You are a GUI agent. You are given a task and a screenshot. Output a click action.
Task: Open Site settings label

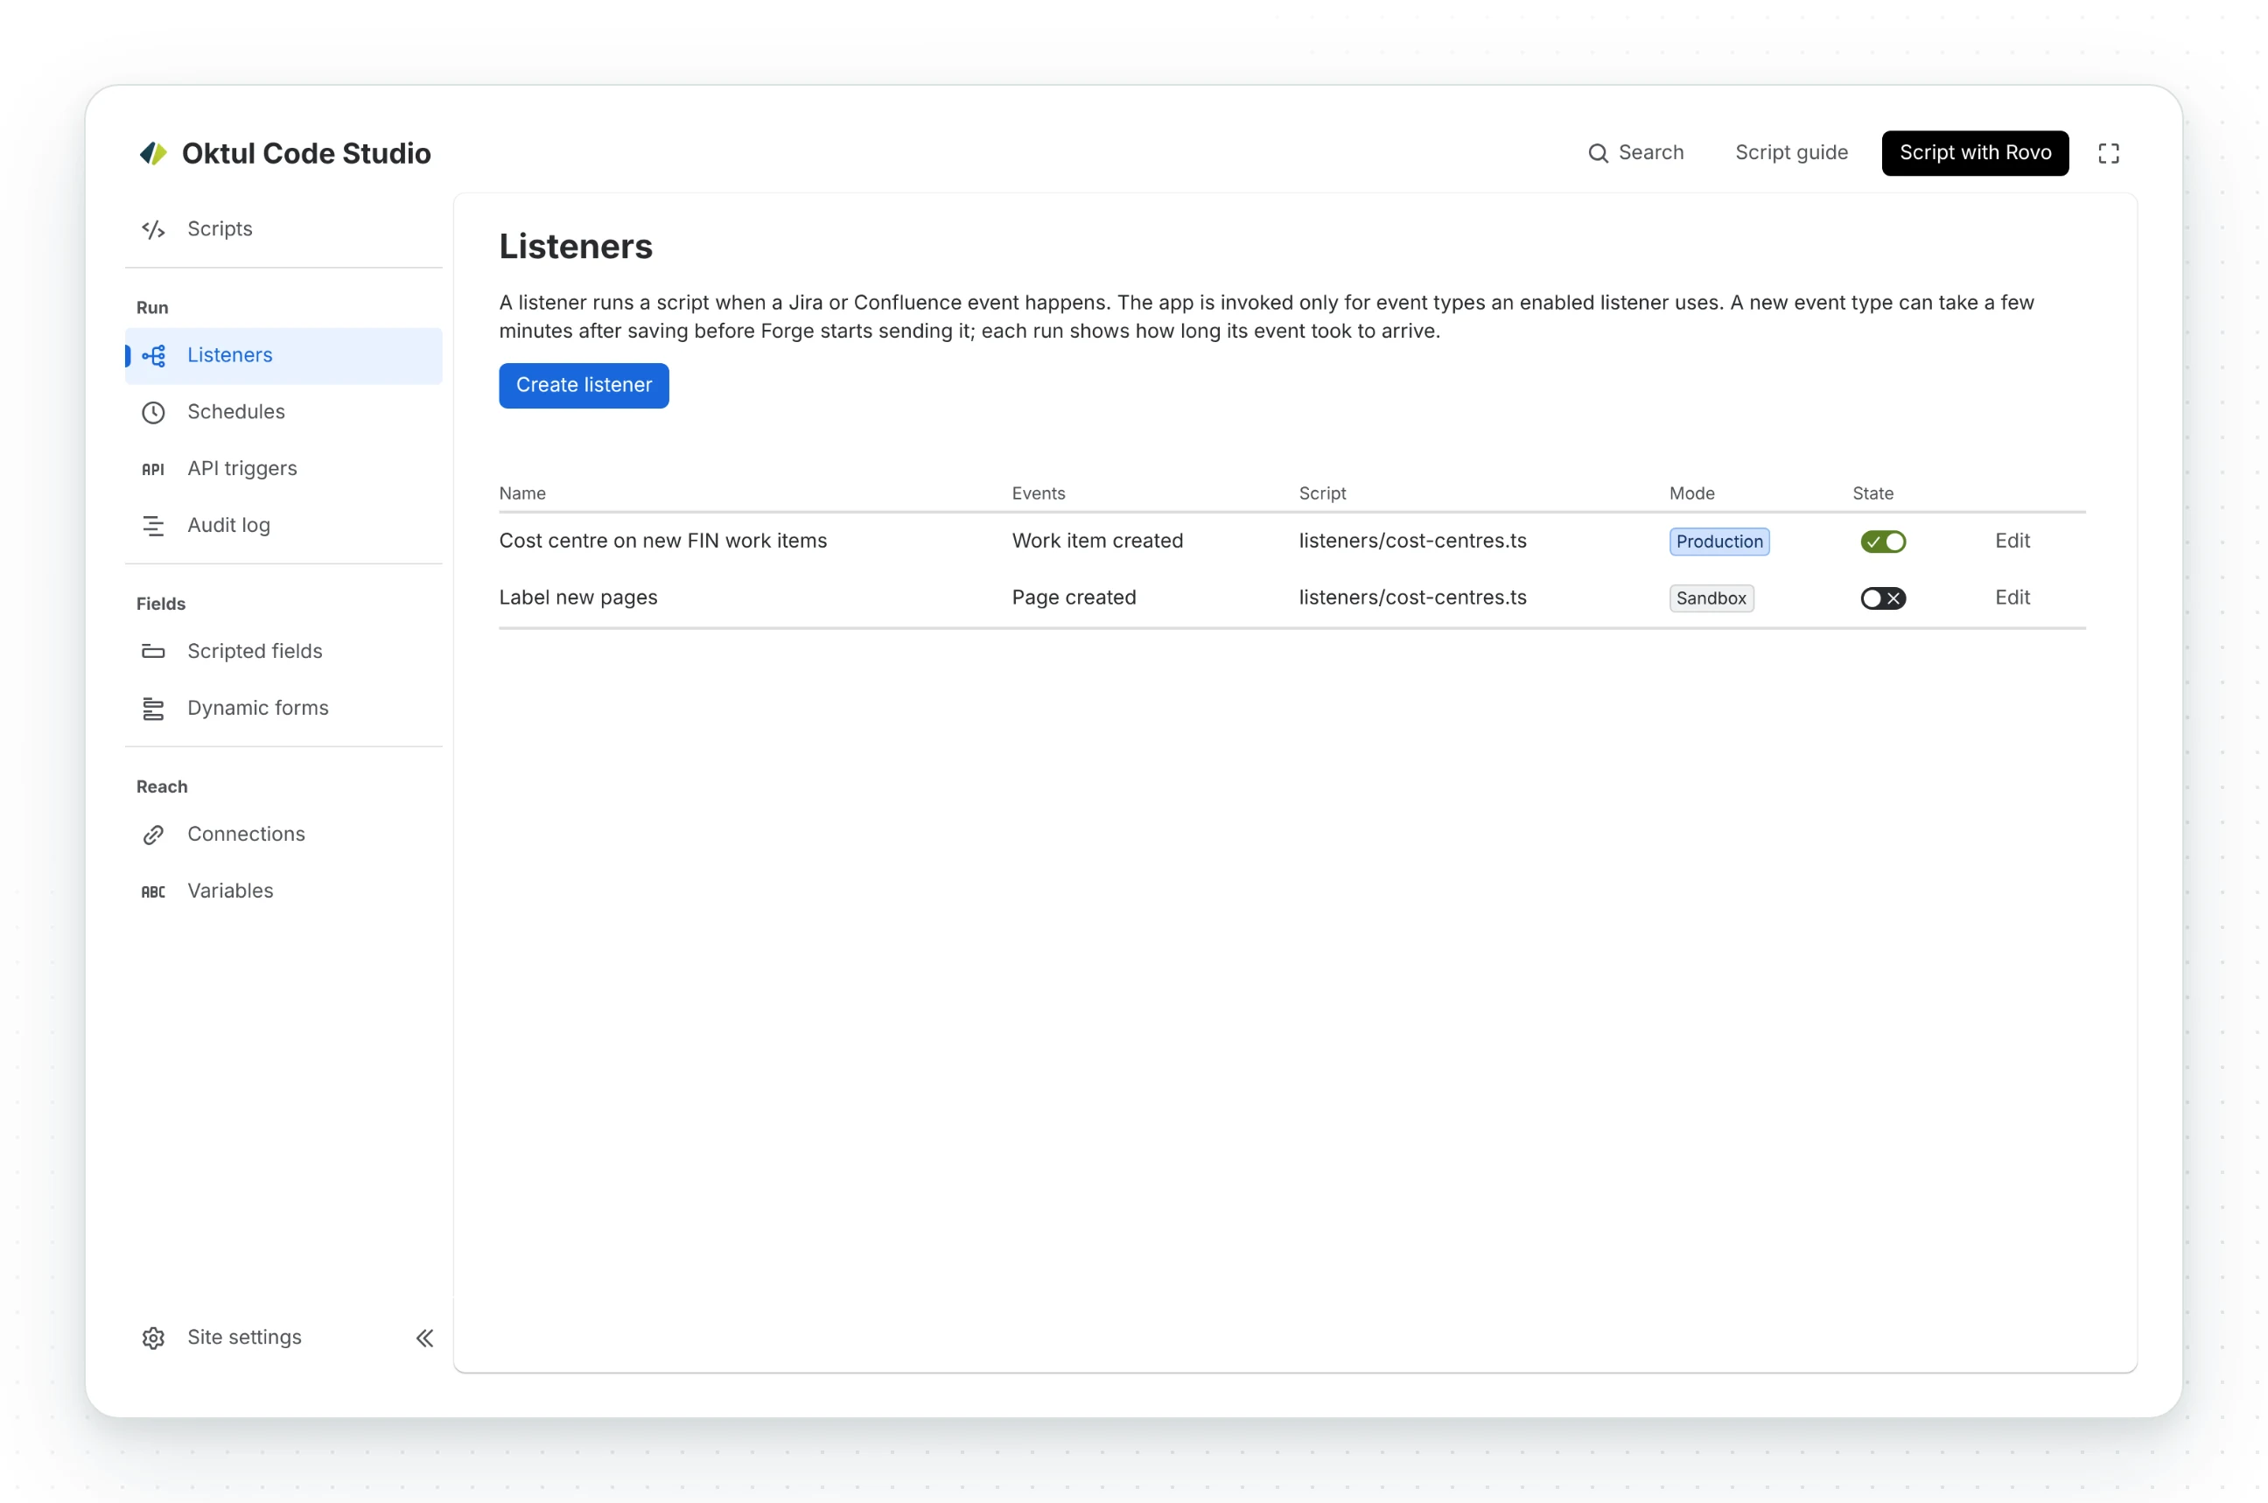coord(244,1337)
